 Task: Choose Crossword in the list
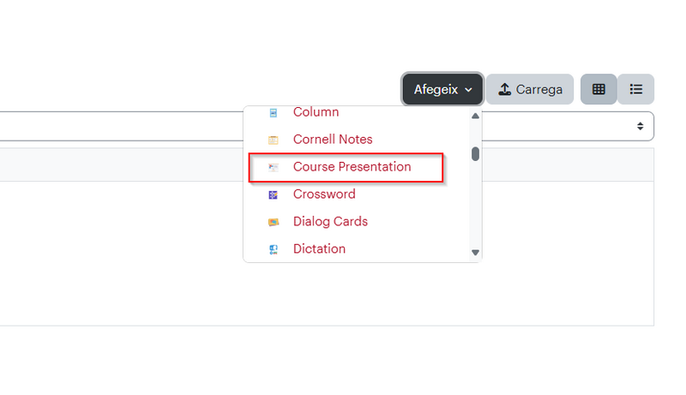click(324, 194)
